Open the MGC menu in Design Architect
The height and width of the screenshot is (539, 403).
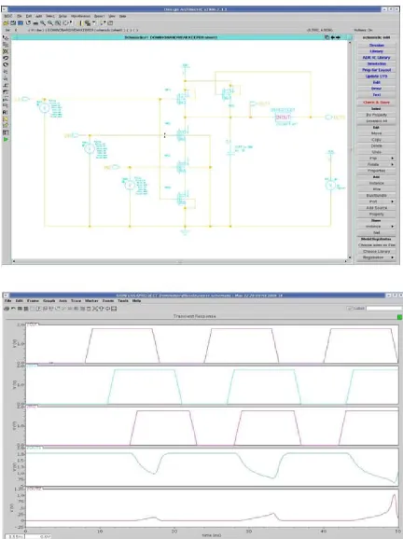click(x=8, y=16)
